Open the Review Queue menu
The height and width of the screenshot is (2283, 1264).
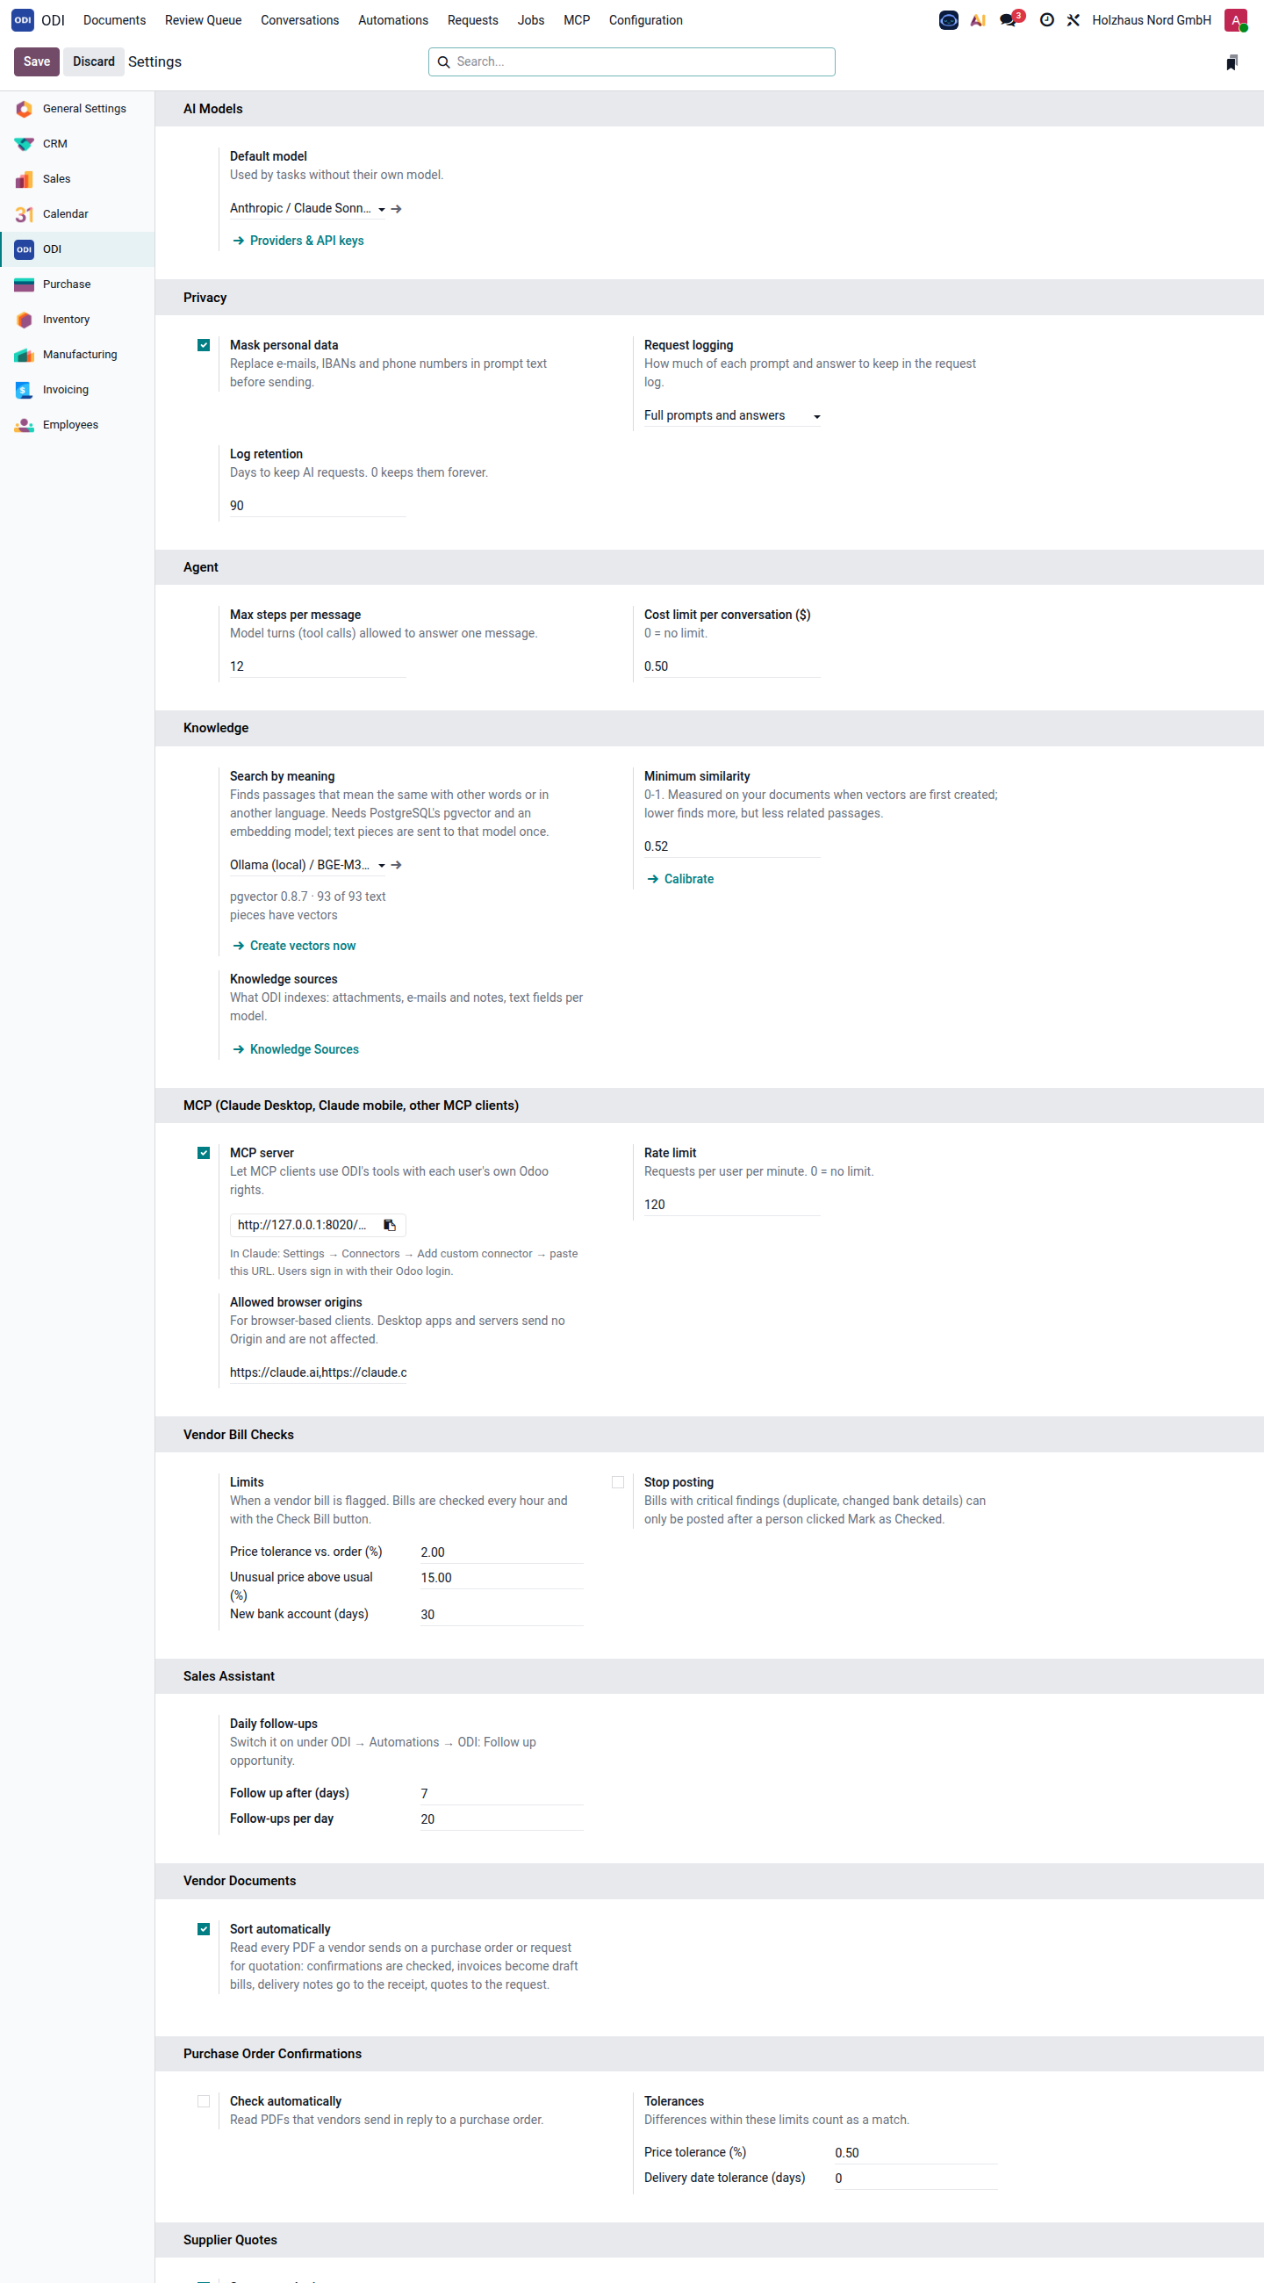coord(203,19)
